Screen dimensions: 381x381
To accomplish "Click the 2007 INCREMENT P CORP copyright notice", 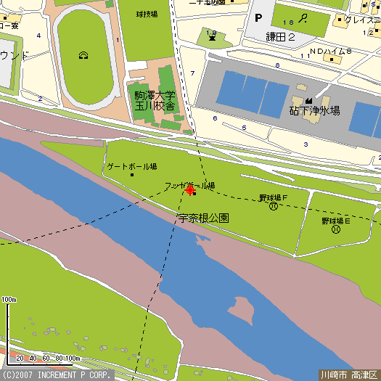I will coord(57,374).
